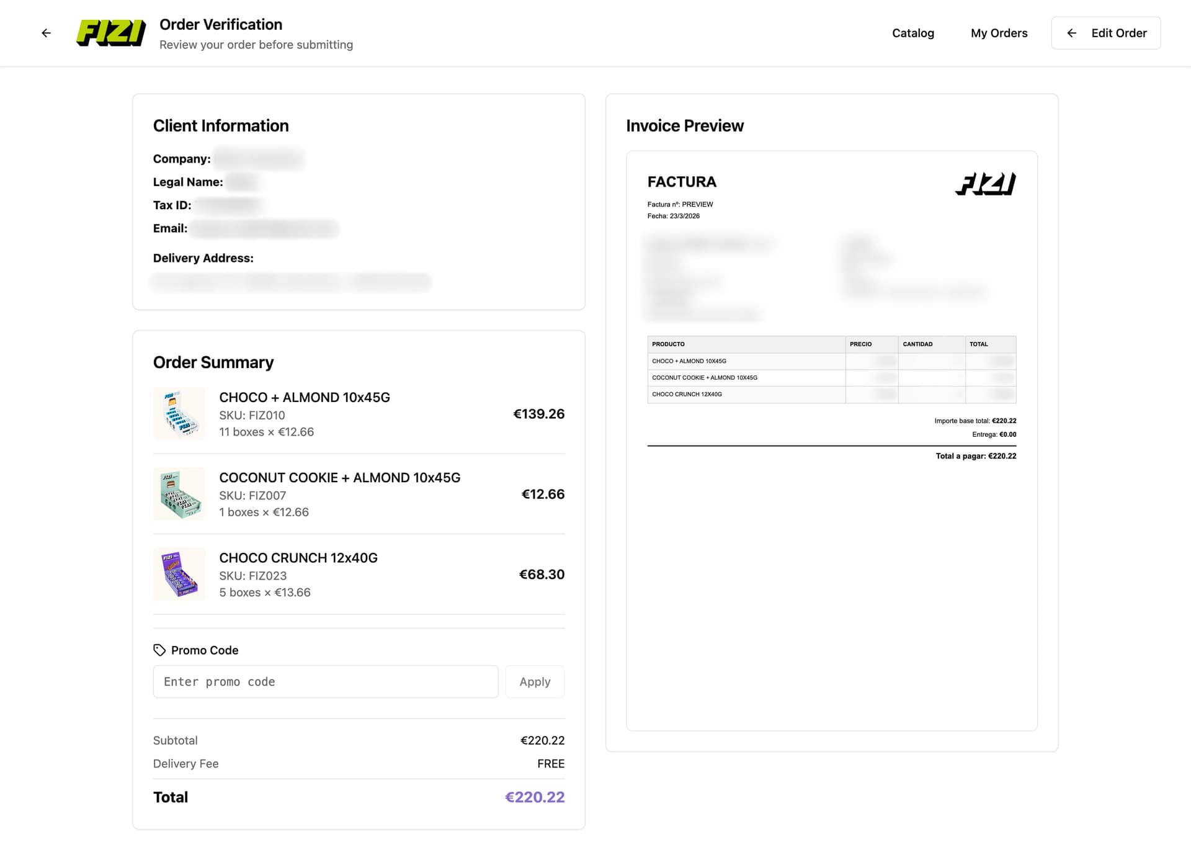
Task: Select the promo code tag icon
Action: click(x=159, y=650)
